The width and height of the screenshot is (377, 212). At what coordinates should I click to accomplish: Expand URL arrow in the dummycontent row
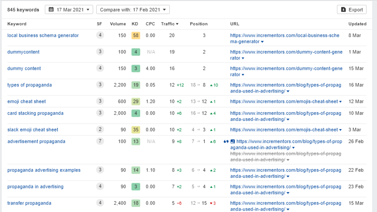[243, 58]
